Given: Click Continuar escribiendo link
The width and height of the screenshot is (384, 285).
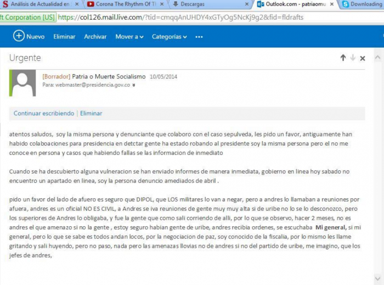Looking at the screenshot, I should point(44,113).
